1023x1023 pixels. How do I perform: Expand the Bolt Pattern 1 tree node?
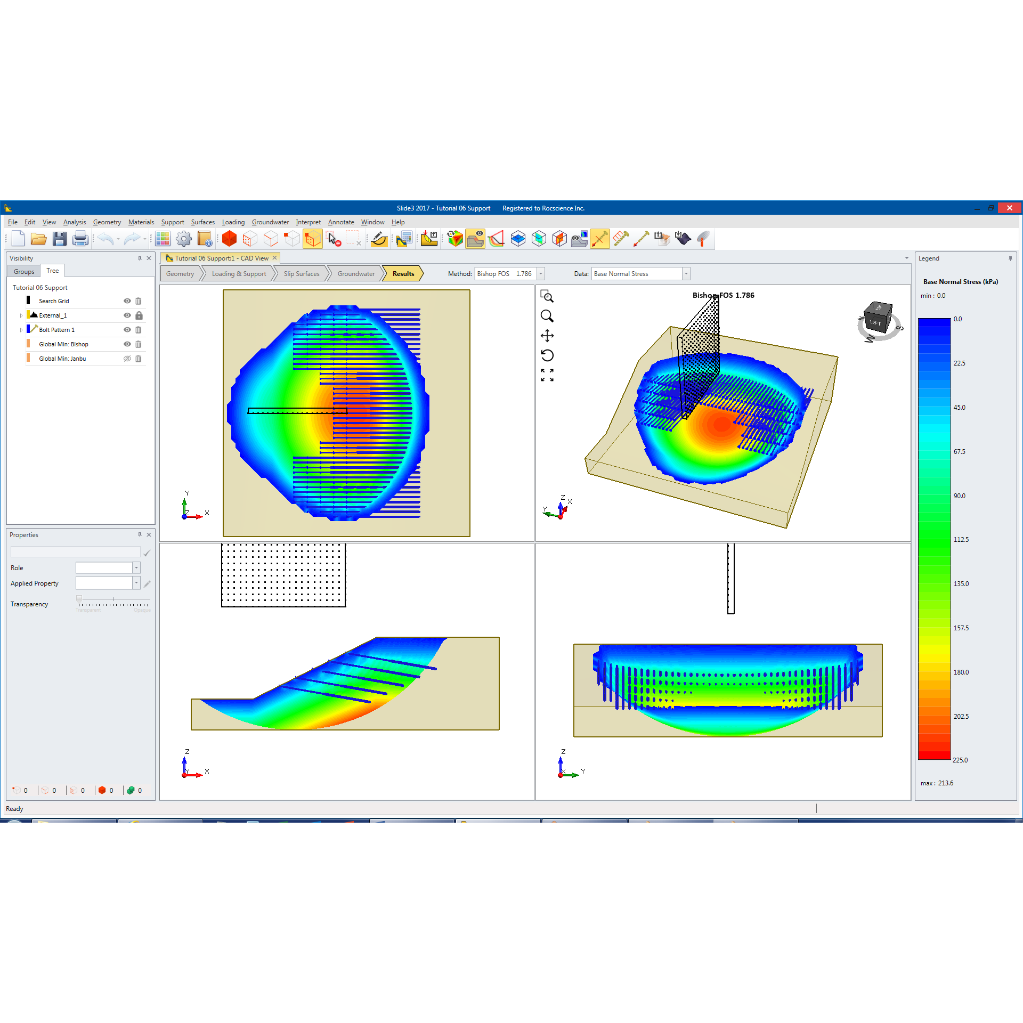(21, 330)
